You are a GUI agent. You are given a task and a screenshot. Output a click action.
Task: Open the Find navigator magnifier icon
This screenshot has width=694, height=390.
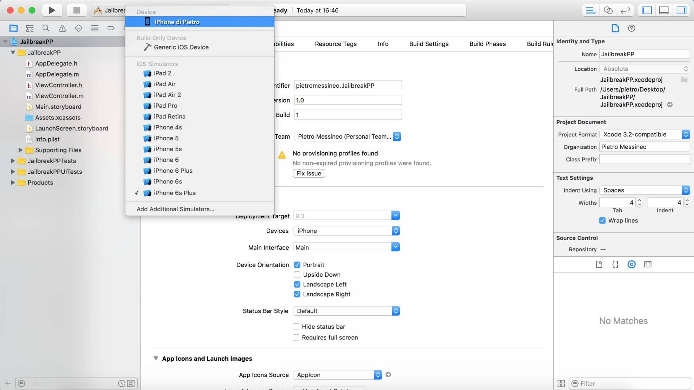click(46, 28)
